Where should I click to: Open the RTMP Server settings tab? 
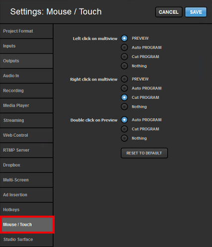pos(26,150)
